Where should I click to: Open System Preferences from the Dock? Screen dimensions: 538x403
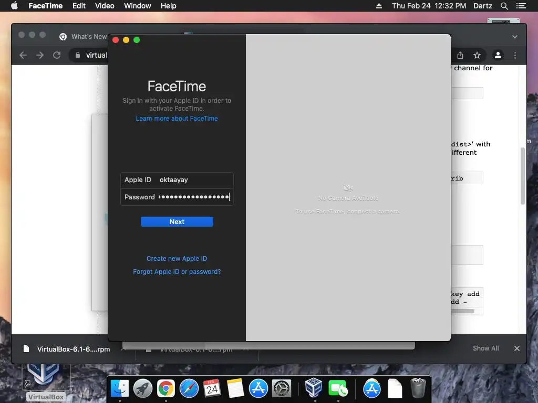pyautogui.click(x=282, y=389)
